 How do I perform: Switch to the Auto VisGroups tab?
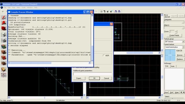(173, 66)
